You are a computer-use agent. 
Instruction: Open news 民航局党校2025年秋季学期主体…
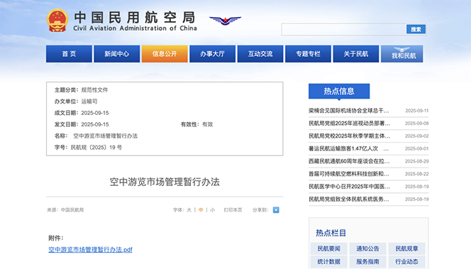(x=349, y=136)
